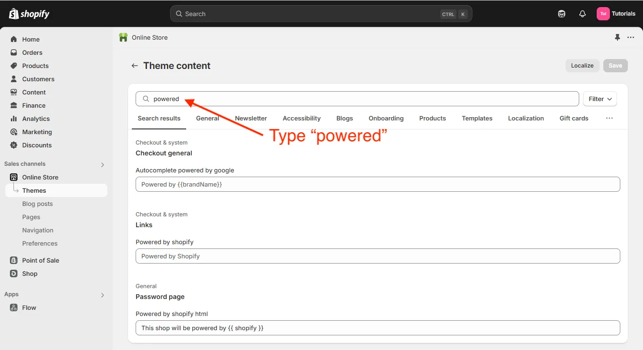Click the Localize button
The width and height of the screenshot is (643, 350).
[x=582, y=66]
